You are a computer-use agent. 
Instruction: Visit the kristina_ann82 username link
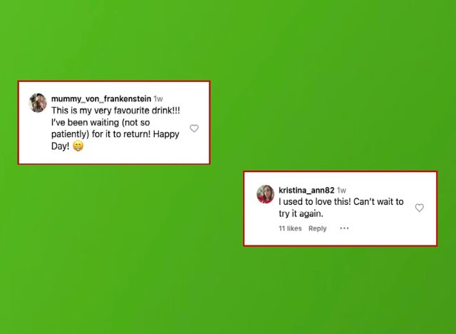(x=306, y=190)
